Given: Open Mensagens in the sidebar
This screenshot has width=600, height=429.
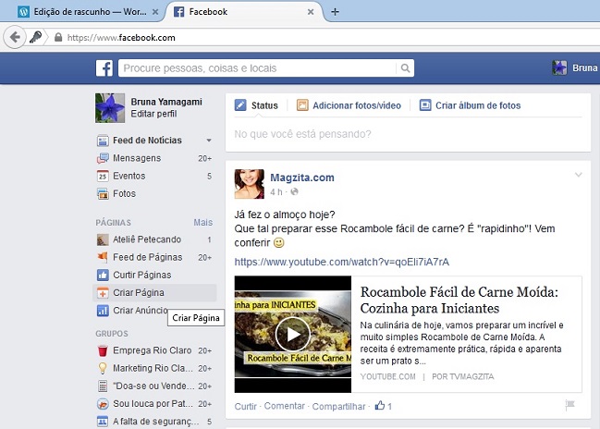Looking at the screenshot, I should pyautogui.click(x=154, y=158).
